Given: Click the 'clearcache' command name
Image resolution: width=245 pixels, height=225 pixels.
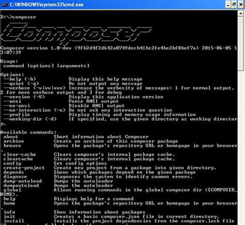Looking at the screenshot, I should 18,159.
